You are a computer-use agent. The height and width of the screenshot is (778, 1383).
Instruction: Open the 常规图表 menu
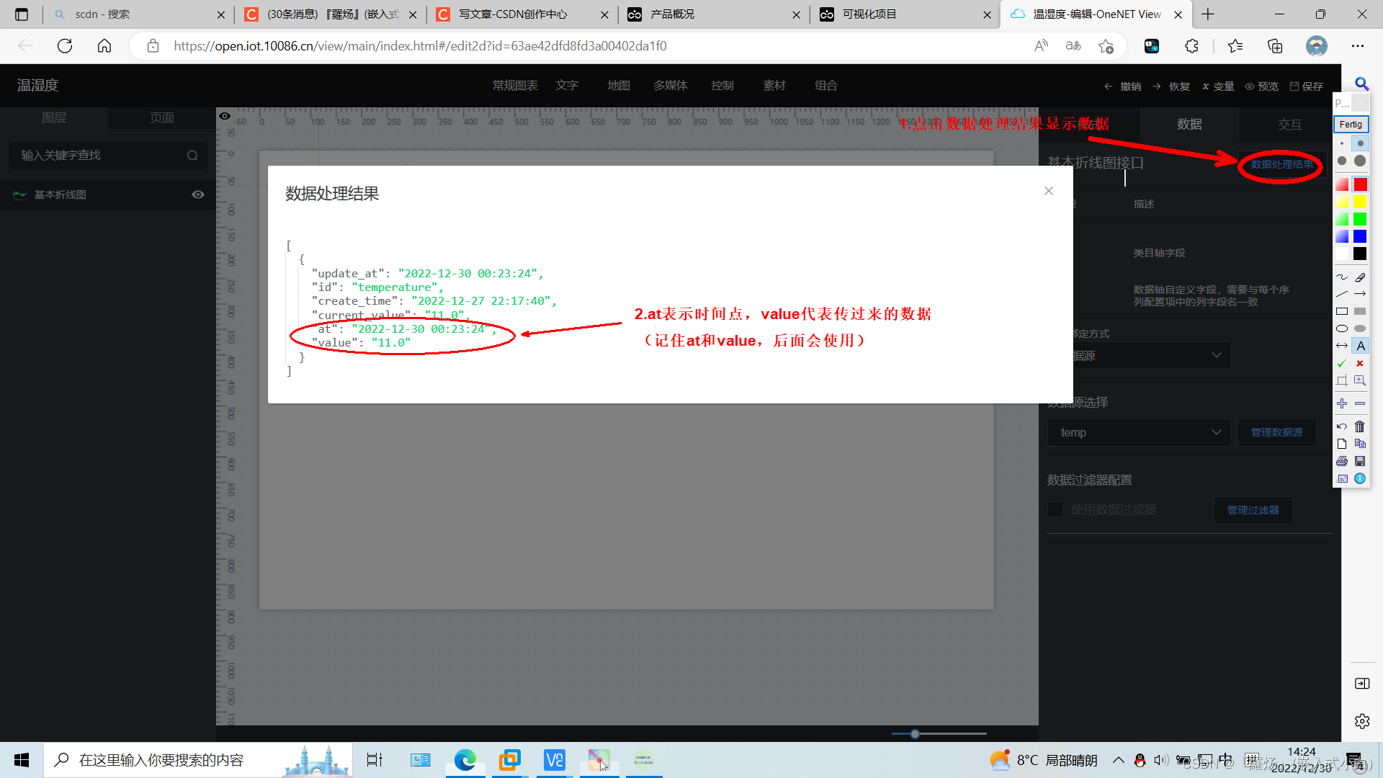[x=515, y=85]
